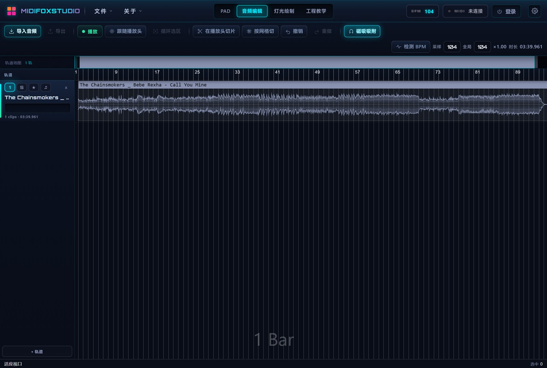Toggle 磁吸吸附 magnetic snapping

362,31
